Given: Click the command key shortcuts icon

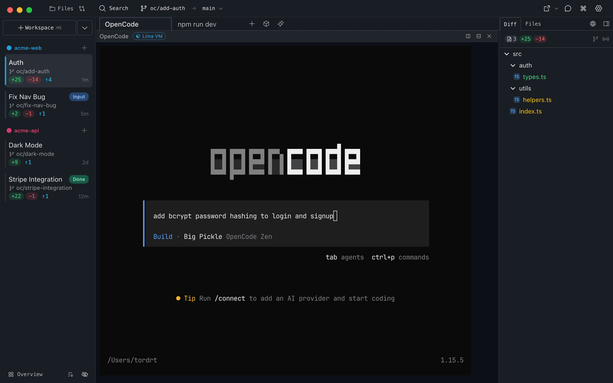Looking at the screenshot, I should click(583, 8).
